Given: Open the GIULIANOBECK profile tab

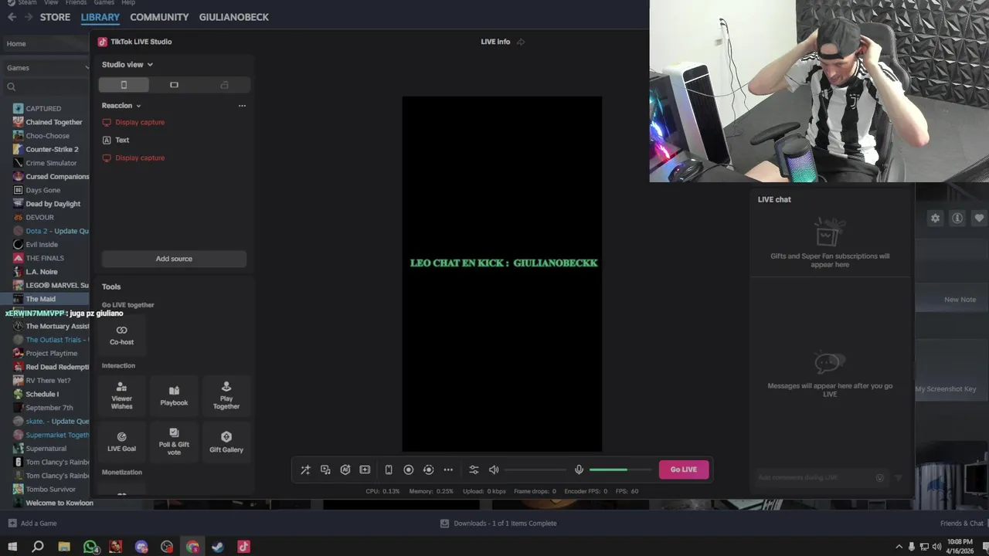Looking at the screenshot, I should click(x=234, y=17).
